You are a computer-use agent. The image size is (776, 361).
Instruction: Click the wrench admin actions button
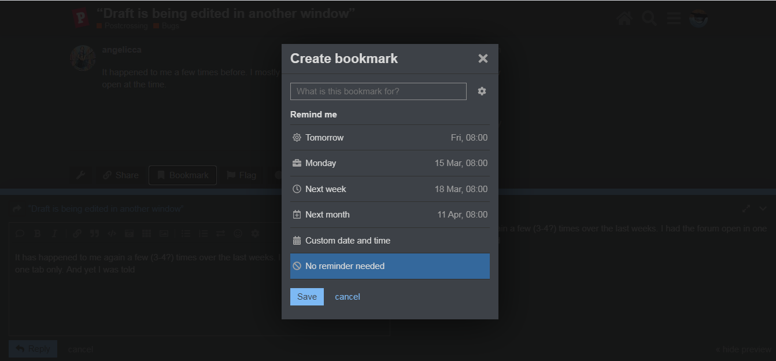81,175
